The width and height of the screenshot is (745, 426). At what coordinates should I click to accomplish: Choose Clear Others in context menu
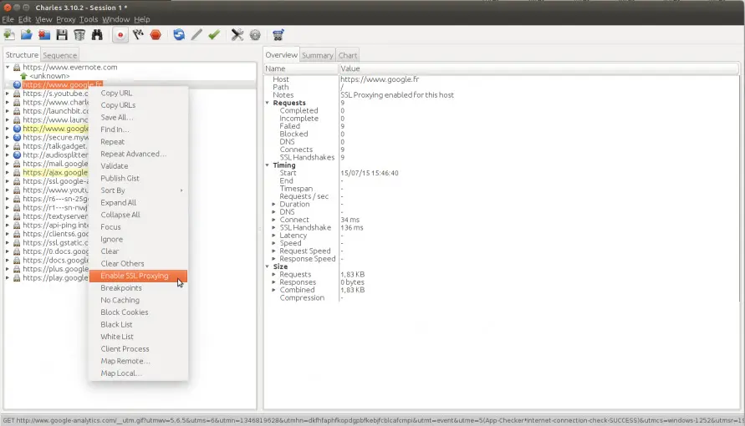(x=138, y=263)
